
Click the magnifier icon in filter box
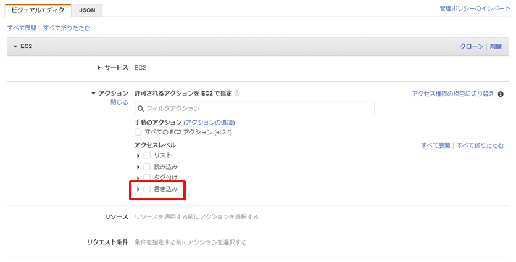tap(141, 108)
